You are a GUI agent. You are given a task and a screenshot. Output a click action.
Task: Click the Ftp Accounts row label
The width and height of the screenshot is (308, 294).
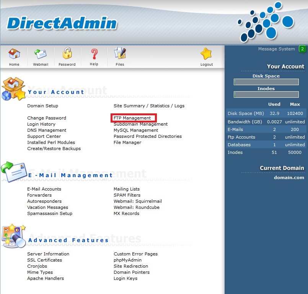coord(241,137)
